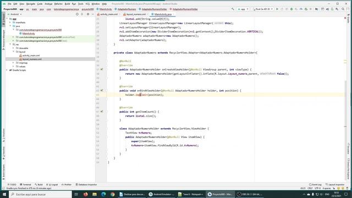Open File Explorer from the taskbar
This screenshot has width=352, height=198.
95,194
